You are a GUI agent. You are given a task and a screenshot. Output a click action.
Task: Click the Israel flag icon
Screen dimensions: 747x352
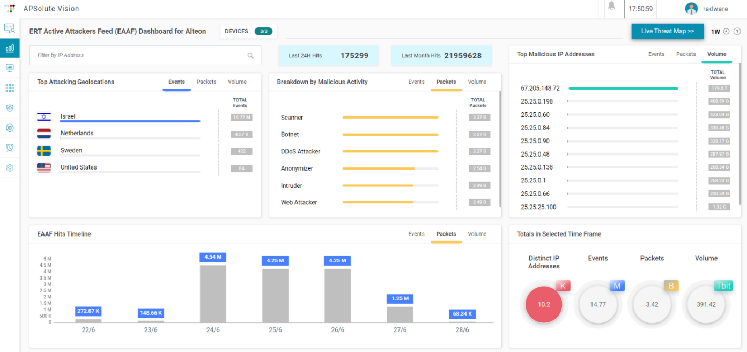[x=44, y=116]
